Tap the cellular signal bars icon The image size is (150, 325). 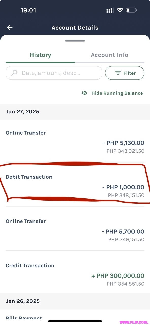110,10
